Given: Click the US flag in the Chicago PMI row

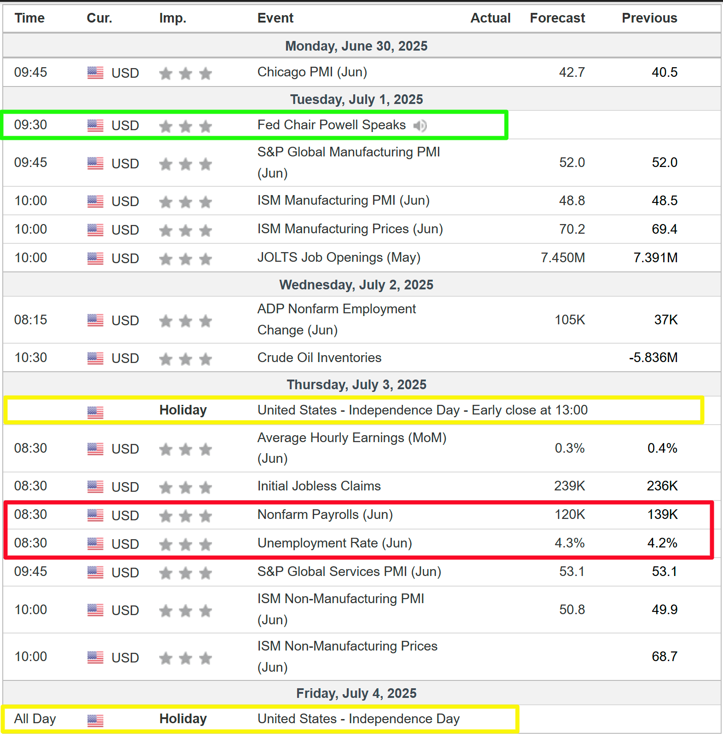Looking at the screenshot, I should [x=95, y=73].
